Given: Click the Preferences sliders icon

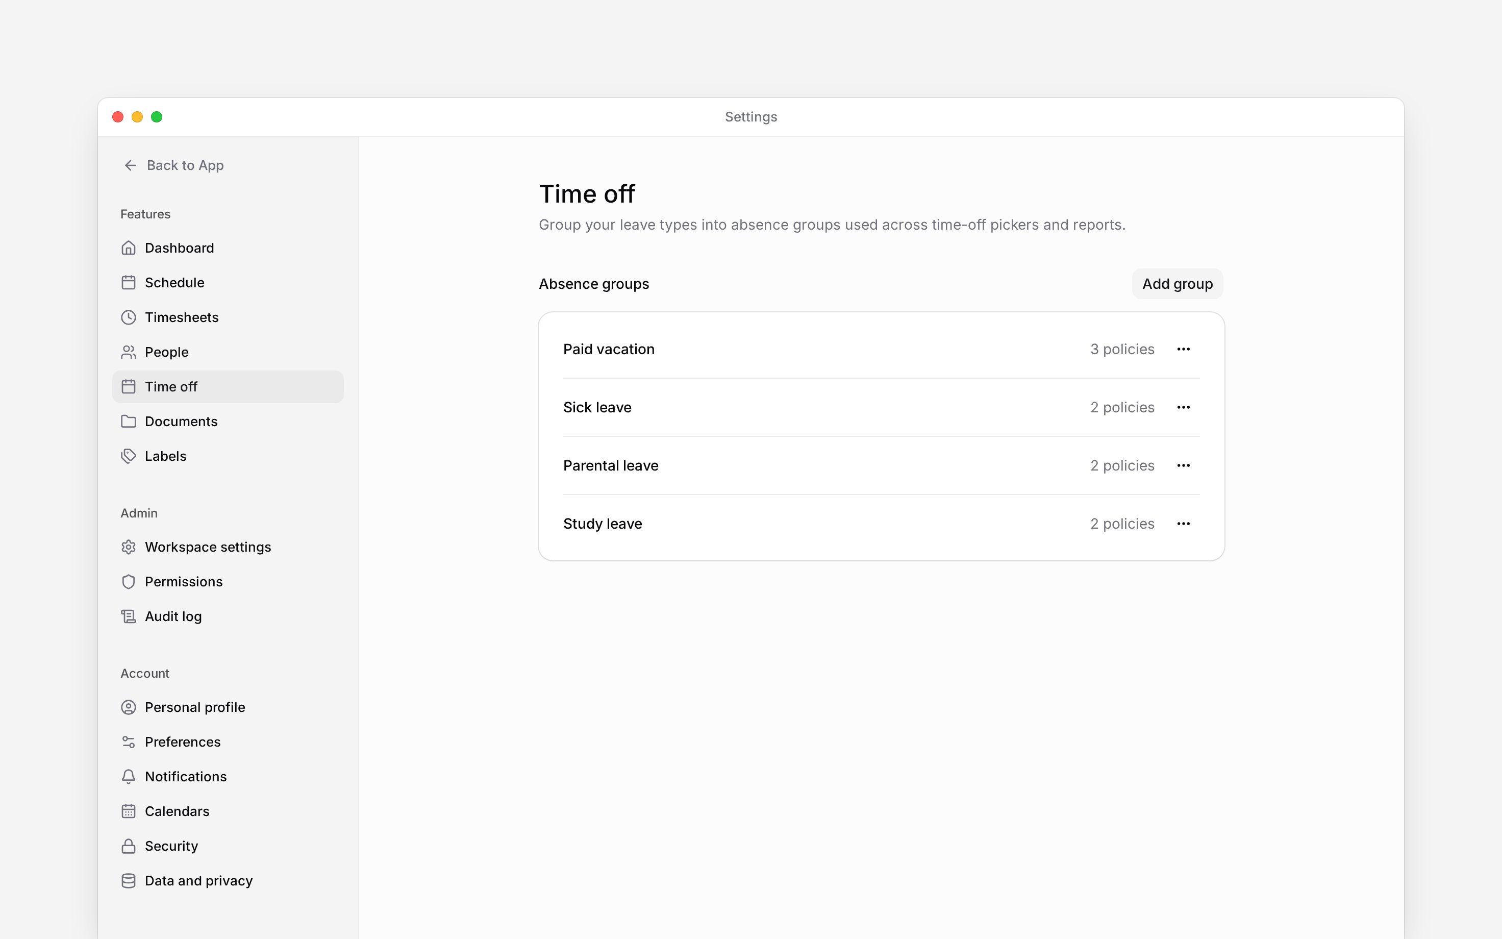Looking at the screenshot, I should 129,742.
